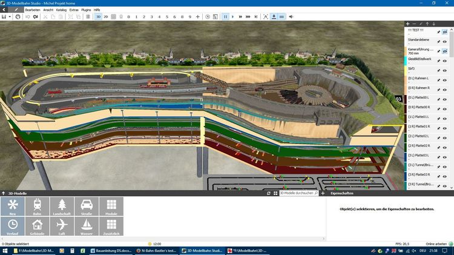Move the layer down with the arrow

[x=434, y=24]
